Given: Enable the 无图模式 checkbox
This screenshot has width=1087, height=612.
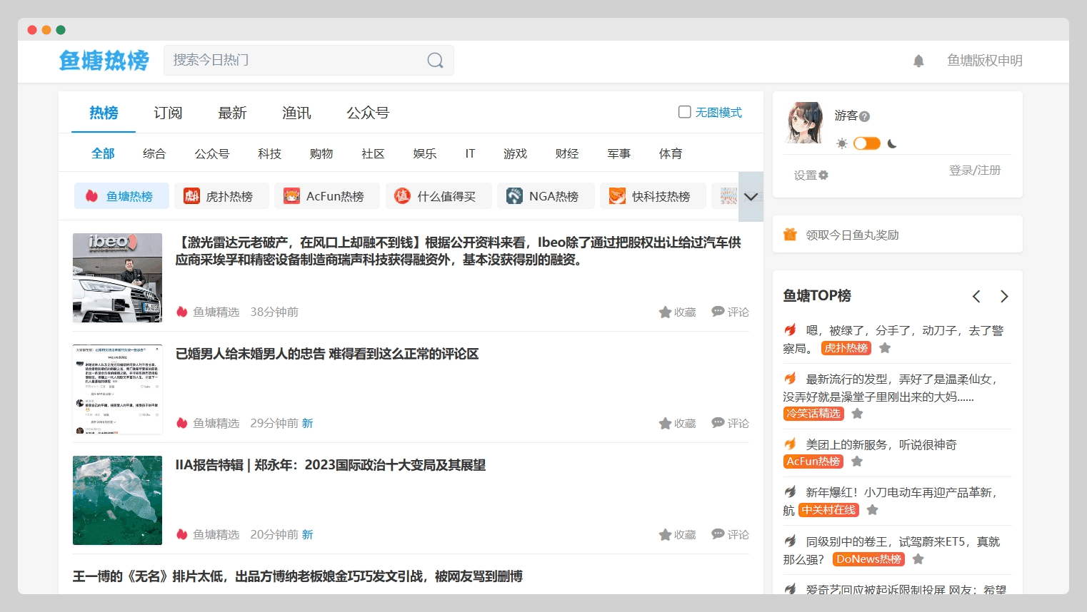Looking at the screenshot, I should click(x=684, y=112).
